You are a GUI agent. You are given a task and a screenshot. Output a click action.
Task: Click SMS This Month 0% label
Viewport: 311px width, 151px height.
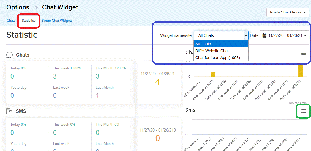click(x=108, y=125)
